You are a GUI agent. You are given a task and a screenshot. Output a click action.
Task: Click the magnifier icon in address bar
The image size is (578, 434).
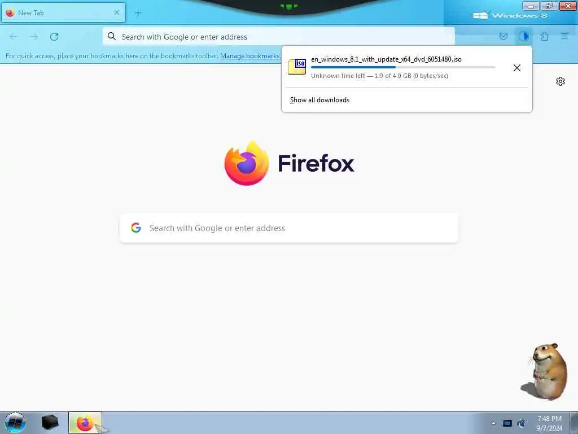pos(112,36)
